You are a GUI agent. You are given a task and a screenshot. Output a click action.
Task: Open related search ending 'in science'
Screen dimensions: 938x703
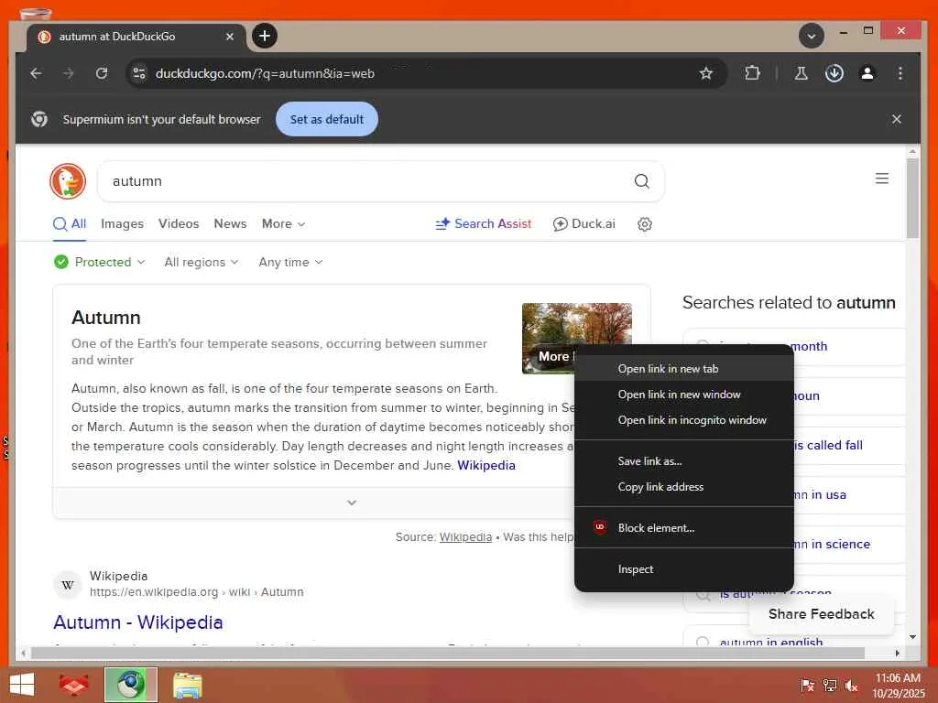coord(832,545)
